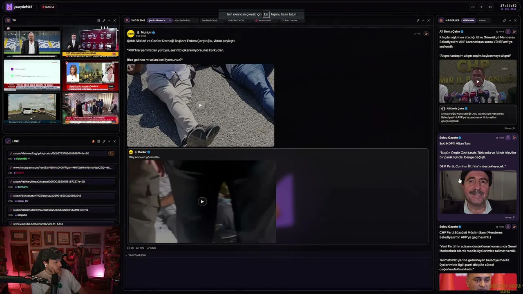Mute sound with the speaker icon
Image resolution: width=523 pixels, height=294 pixels.
490,7
